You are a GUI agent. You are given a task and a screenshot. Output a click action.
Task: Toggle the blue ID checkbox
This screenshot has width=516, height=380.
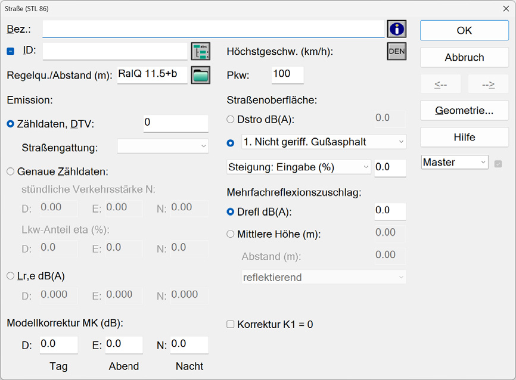11,51
